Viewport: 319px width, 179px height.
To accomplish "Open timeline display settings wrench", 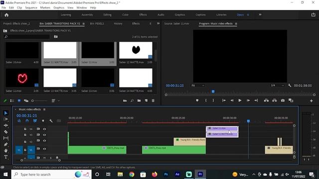I will (51, 121).
